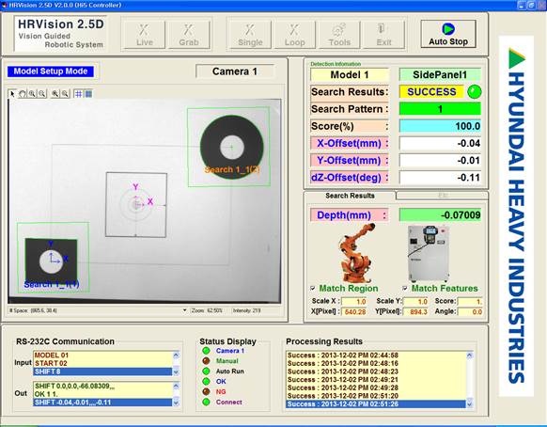Select the Success 02:51:26 result row
This screenshot has height=427, width=547.
pyautogui.click(x=376, y=403)
